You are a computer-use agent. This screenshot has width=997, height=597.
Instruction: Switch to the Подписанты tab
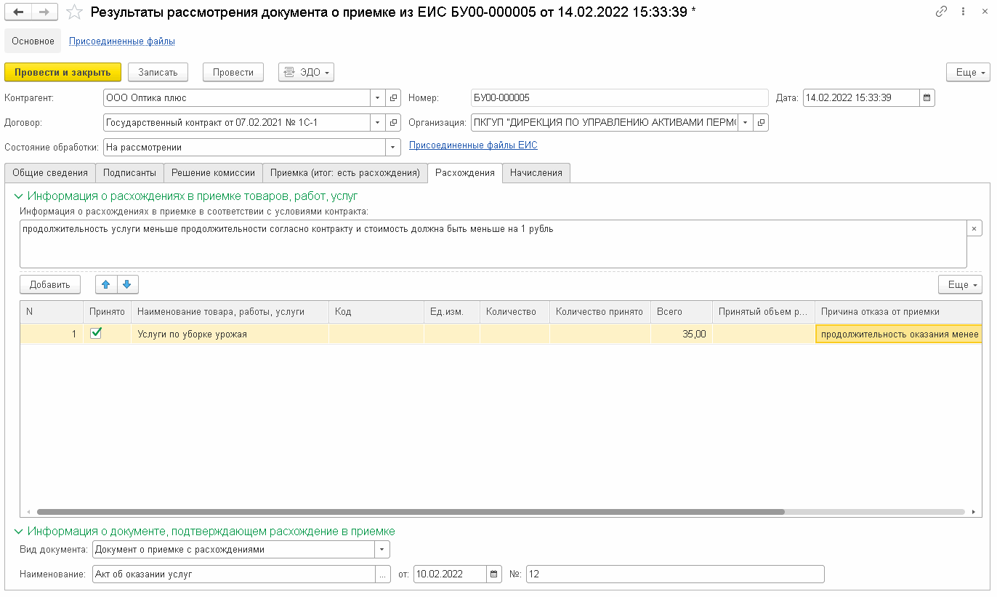coord(129,172)
